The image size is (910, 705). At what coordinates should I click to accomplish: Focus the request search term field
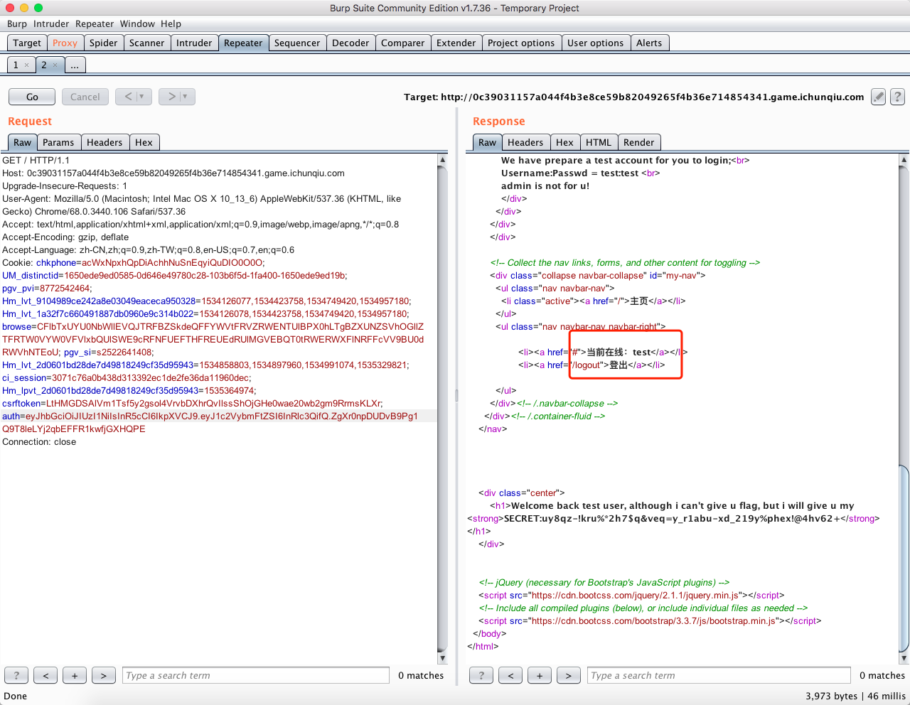[256, 675]
